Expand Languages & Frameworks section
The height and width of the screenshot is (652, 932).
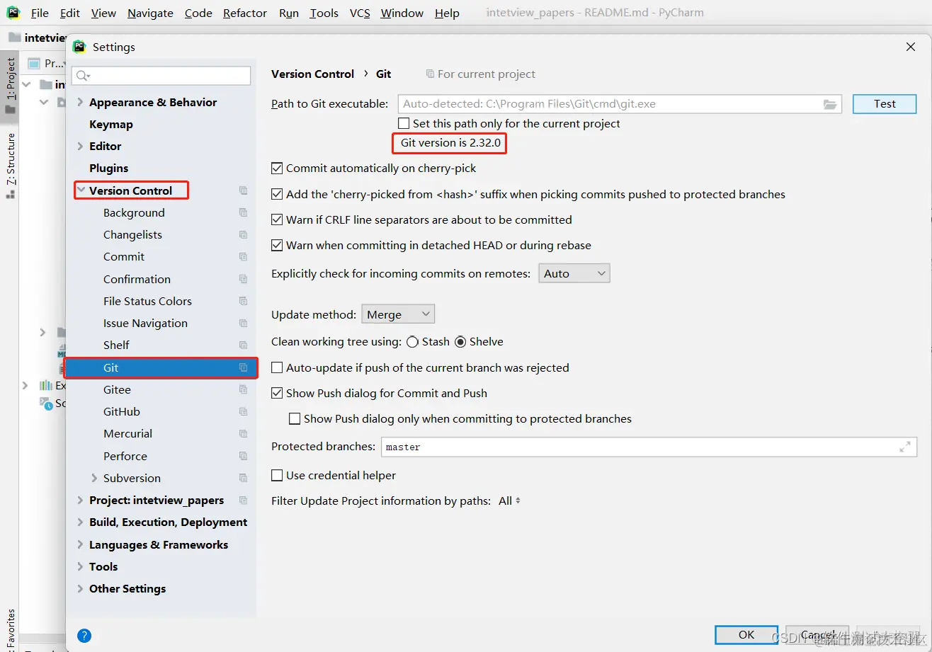[80, 545]
